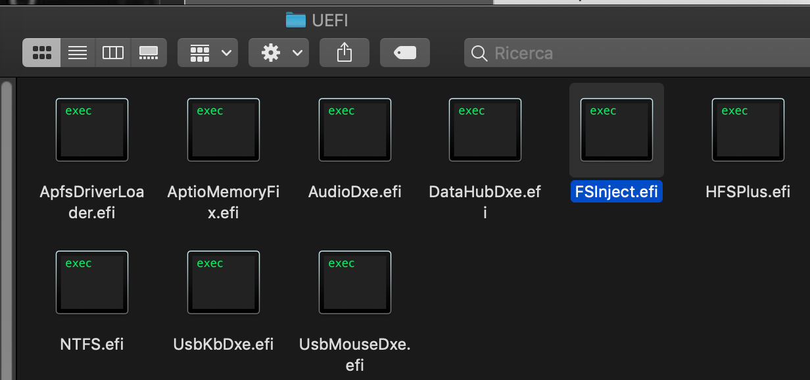This screenshot has width=810, height=380.
Task: Click the sidebar vertical scrollbar
Action: coord(7,230)
